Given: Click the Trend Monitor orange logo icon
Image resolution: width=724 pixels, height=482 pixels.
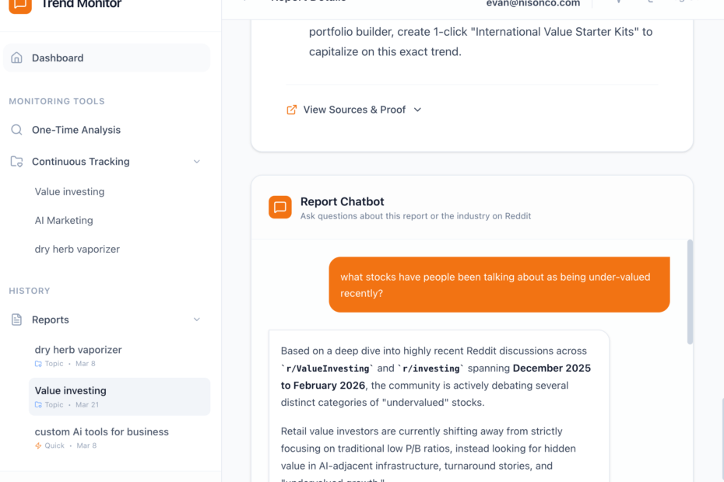Looking at the screenshot, I should coord(20,5).
